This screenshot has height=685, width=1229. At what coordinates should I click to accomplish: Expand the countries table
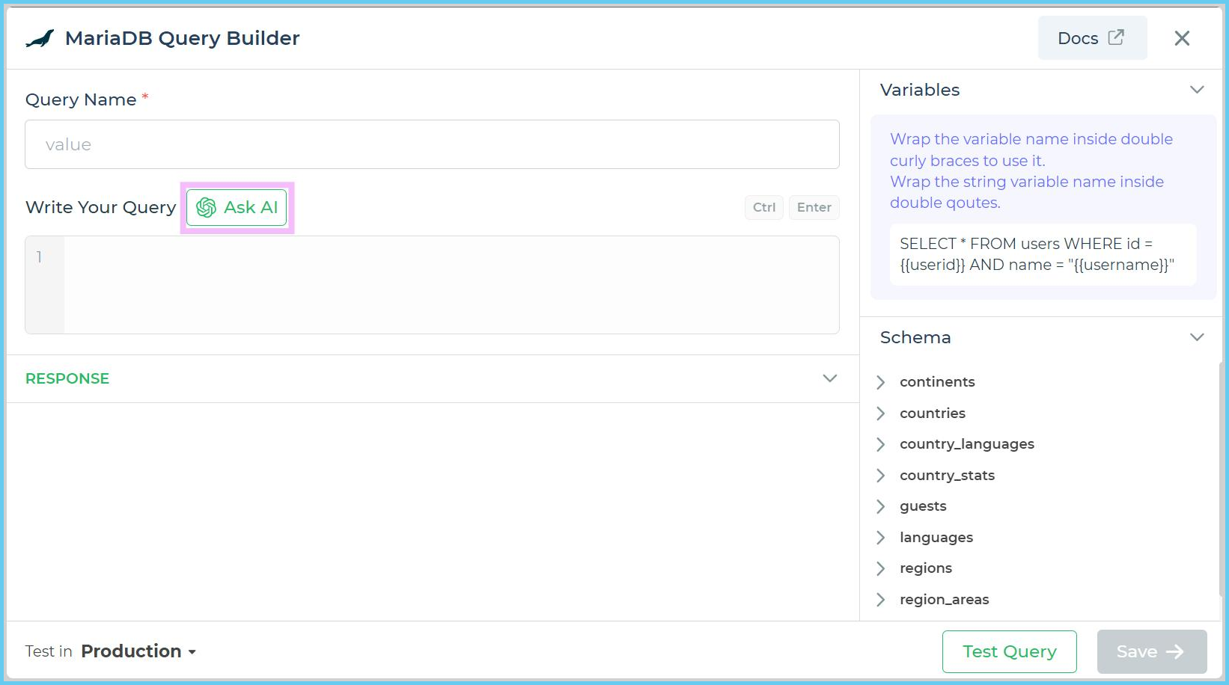tap(881, 413)
